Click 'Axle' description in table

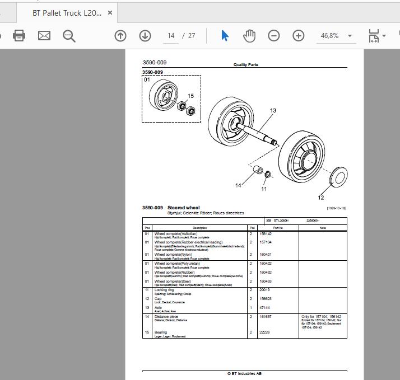coord(158,308)
